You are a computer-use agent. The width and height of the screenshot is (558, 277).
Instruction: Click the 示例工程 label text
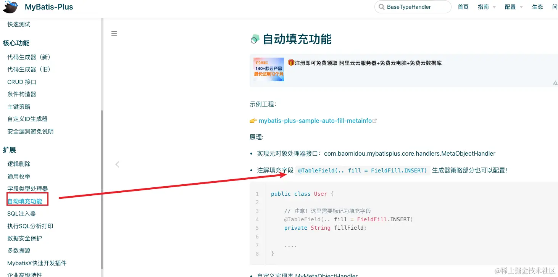click(263, 104)
